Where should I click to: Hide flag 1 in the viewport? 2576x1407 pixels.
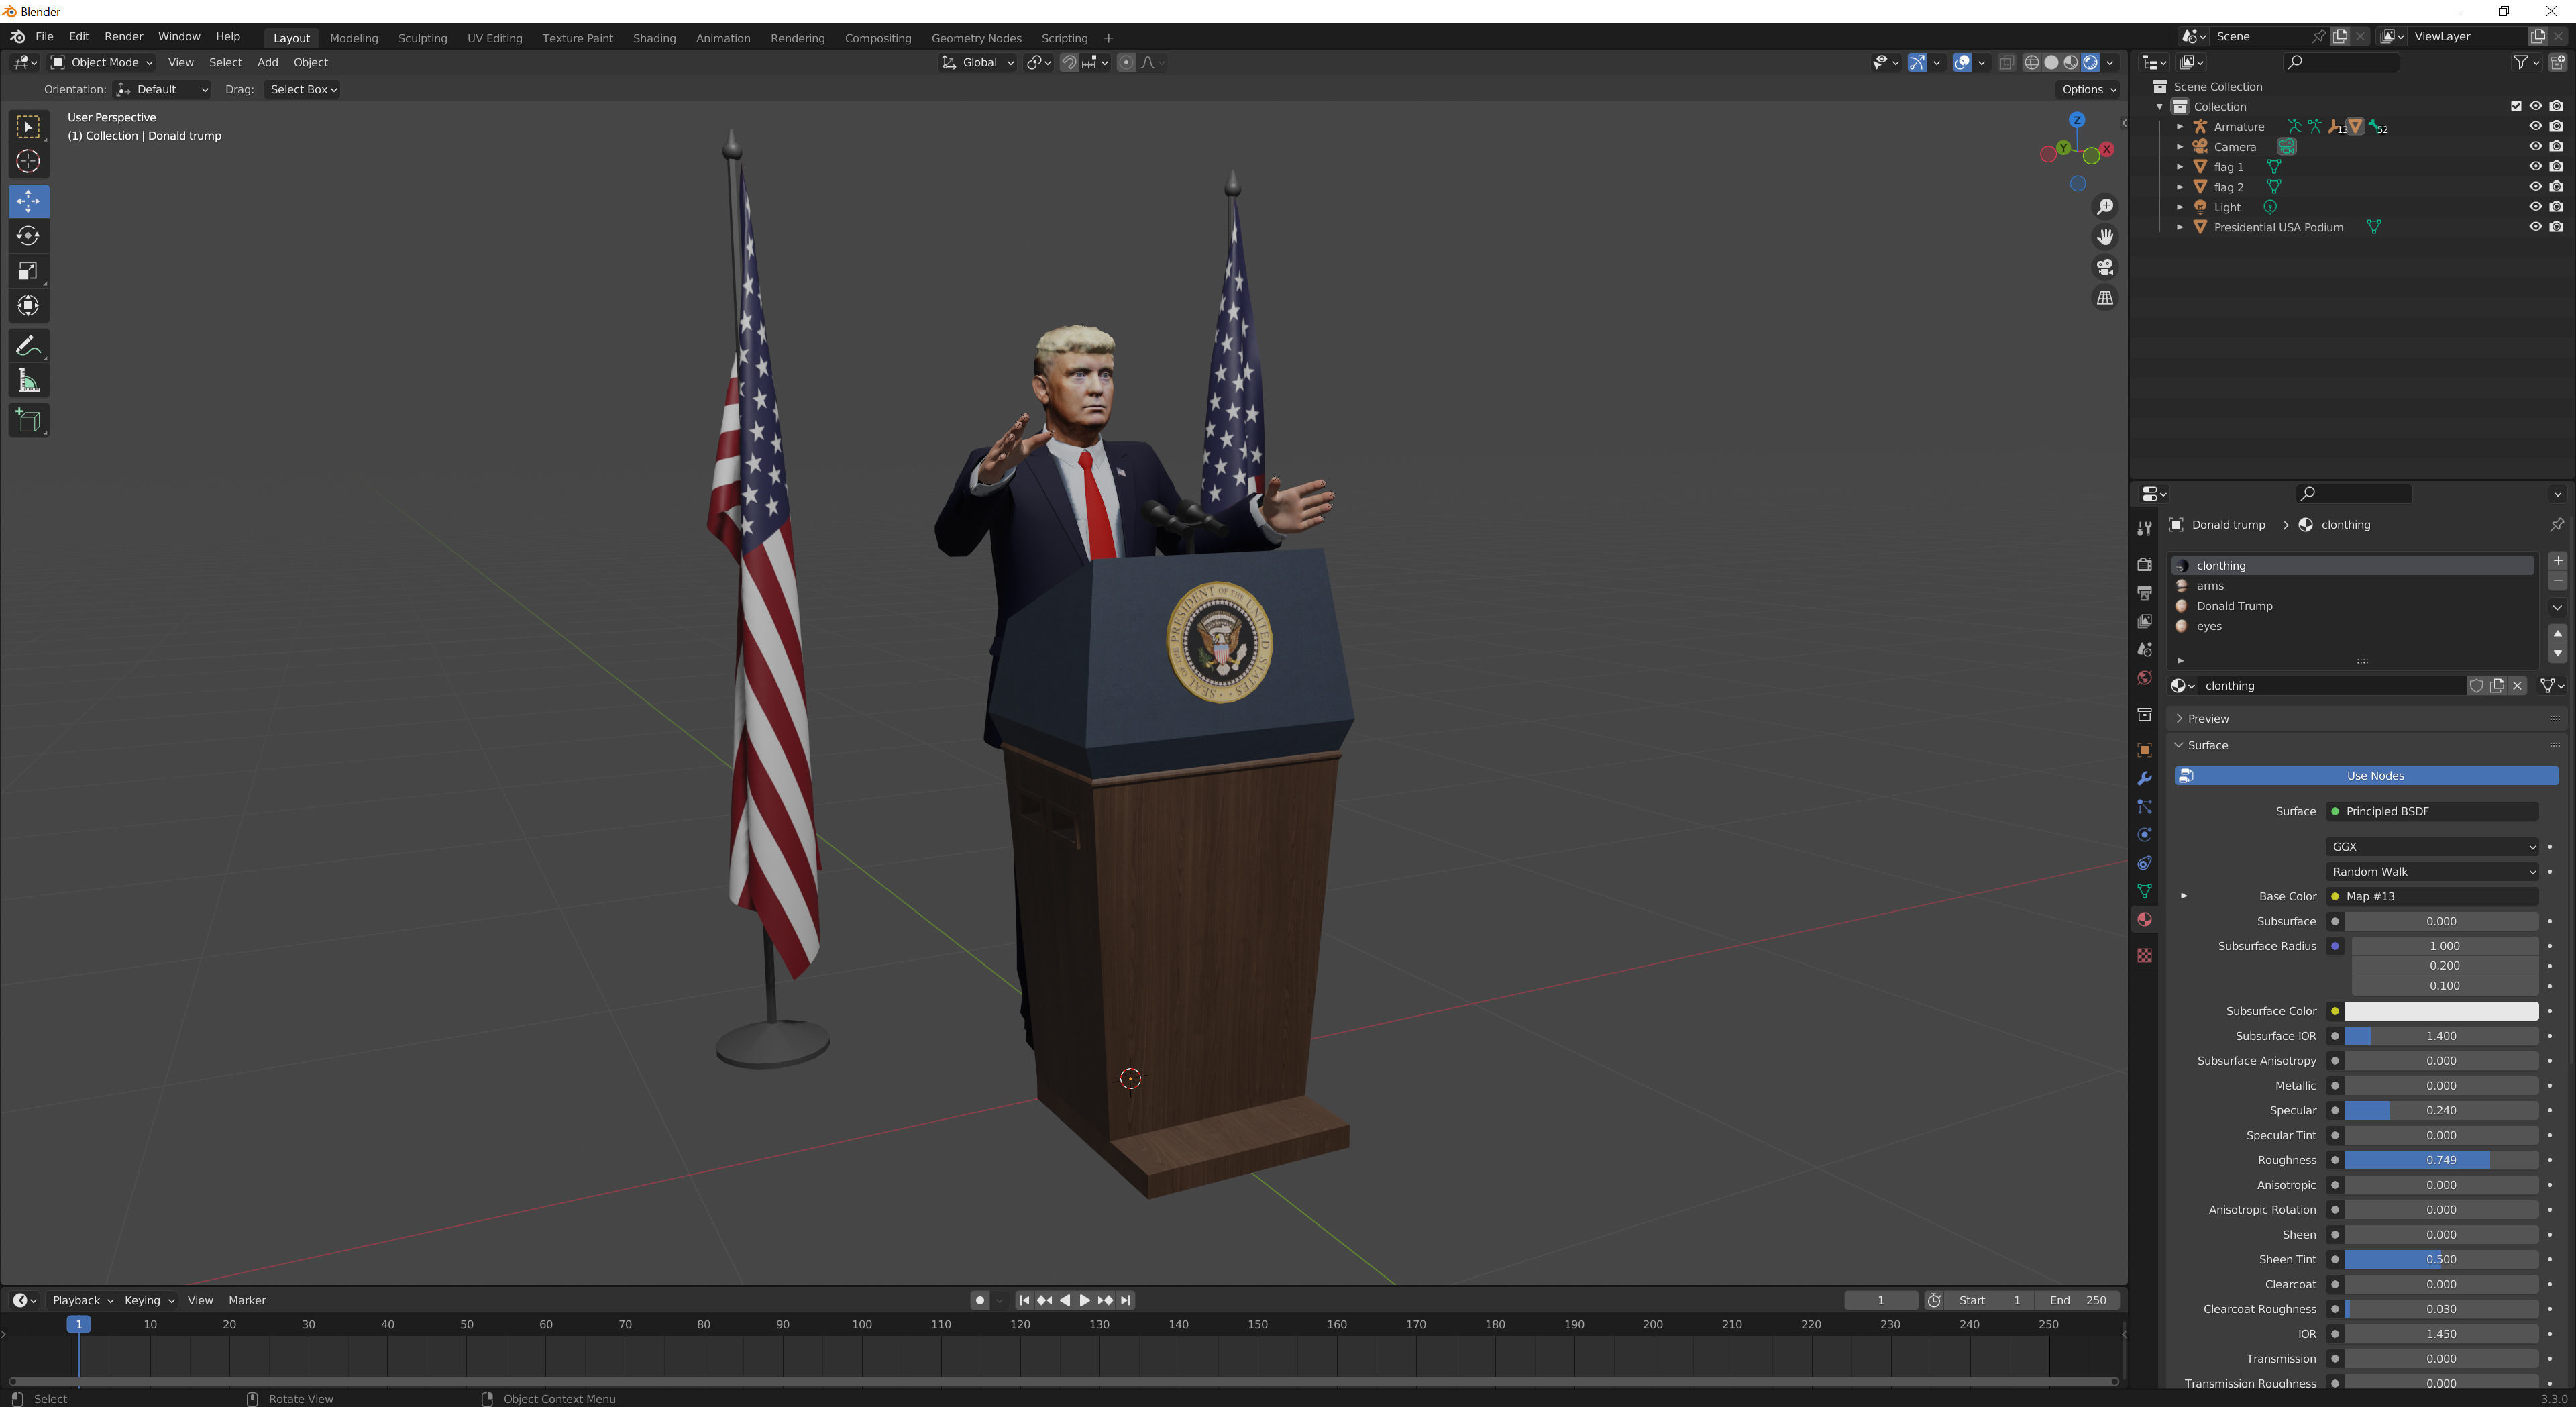coord(2536,166)
